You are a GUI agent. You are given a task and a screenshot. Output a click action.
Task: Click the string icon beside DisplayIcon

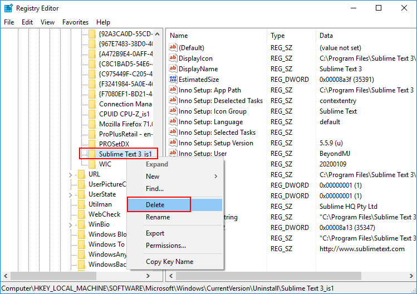173,58
